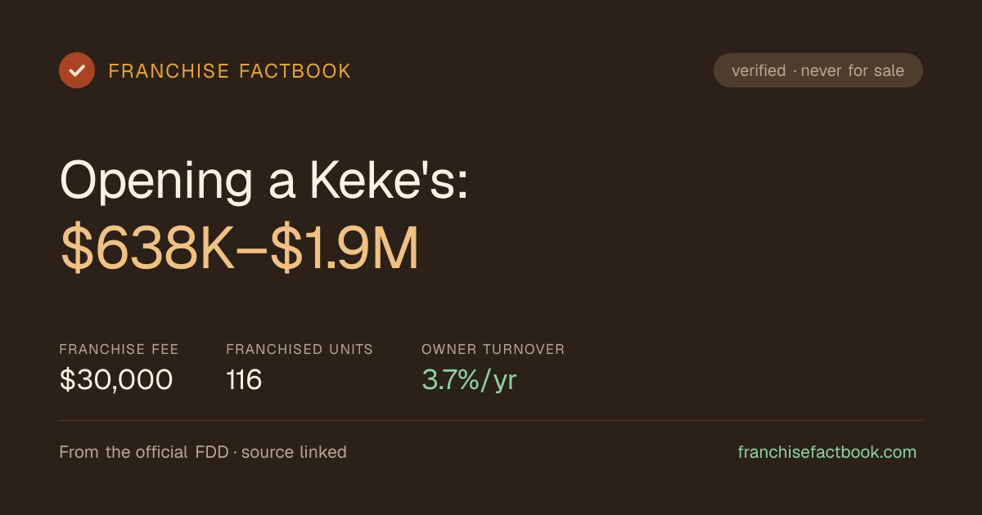Screen dimensions: 982x515
Task: Click the horizontal divider line above the footer
Action: point(491,420)
